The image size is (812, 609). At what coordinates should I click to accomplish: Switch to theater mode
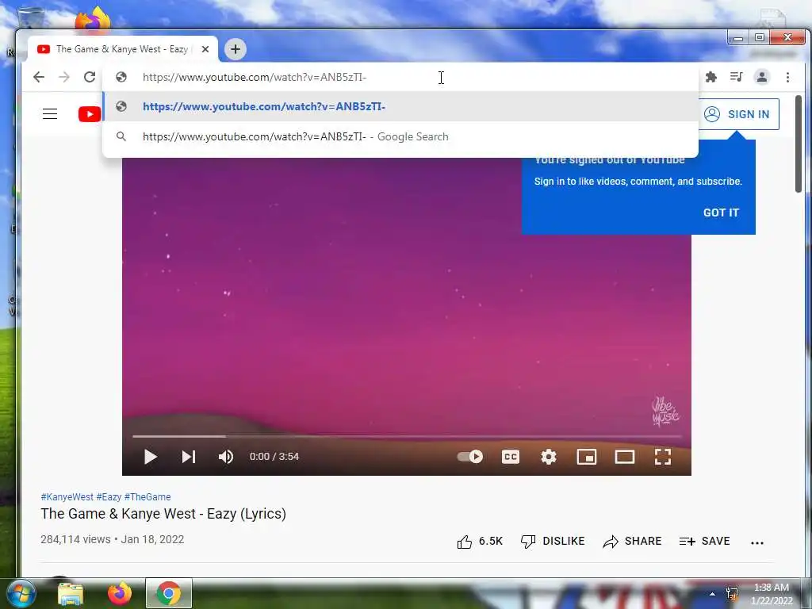tap(625, 457)
